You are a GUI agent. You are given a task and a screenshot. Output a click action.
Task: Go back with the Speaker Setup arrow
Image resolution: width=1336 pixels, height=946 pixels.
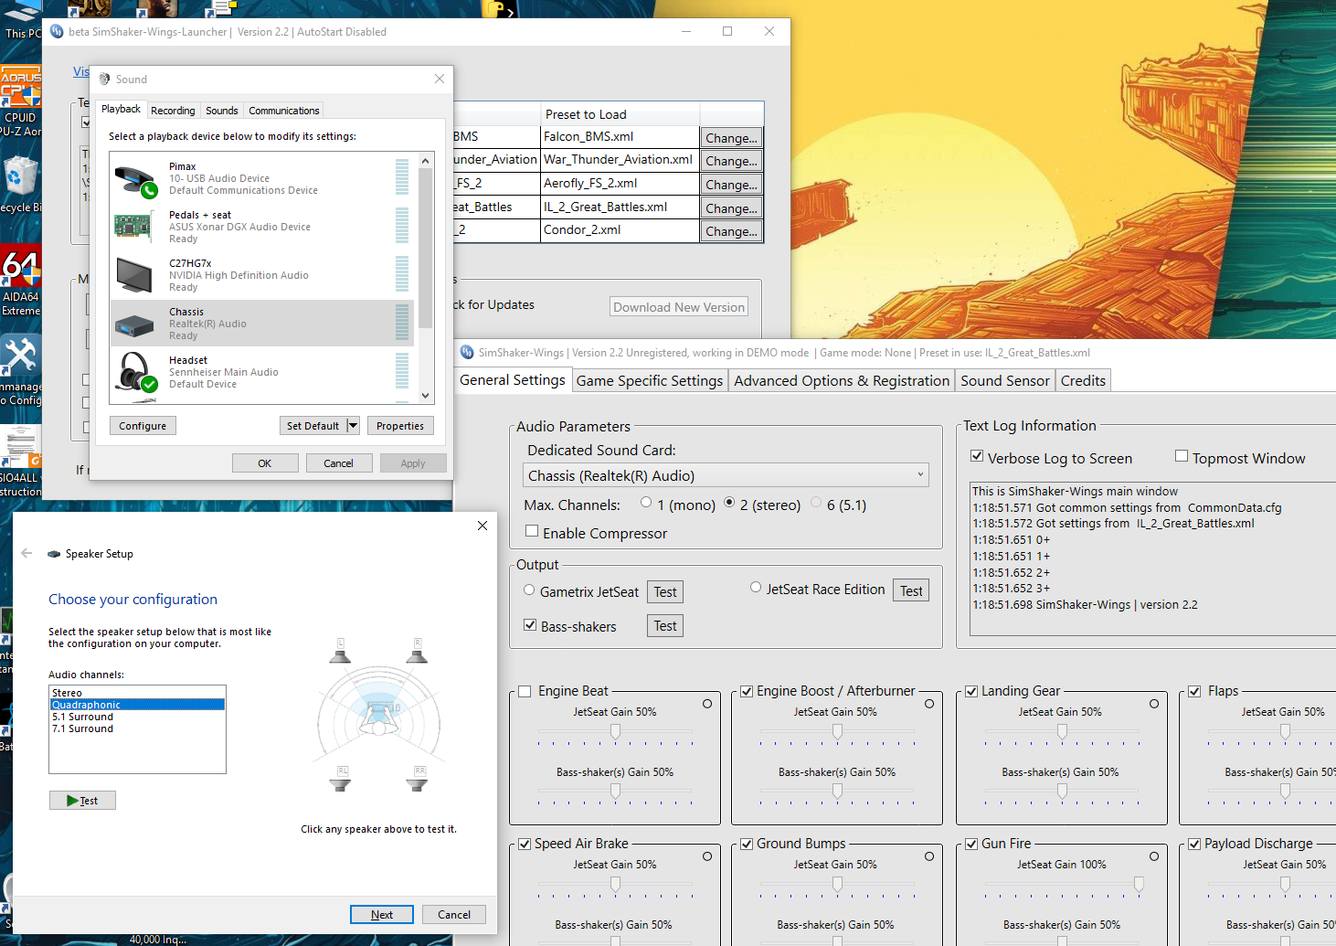pyautogui.click(x=27, y=553)
